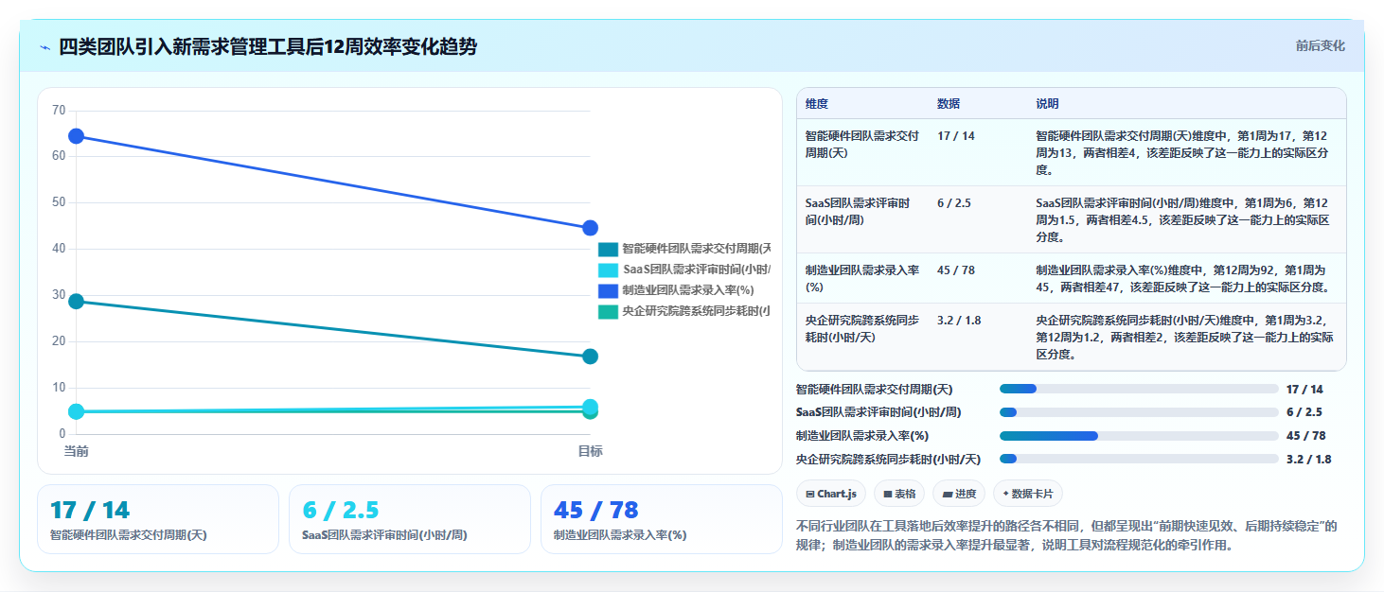Click SaaS data point at 目标
1384x592 pixels.
(x=590, y=407)
